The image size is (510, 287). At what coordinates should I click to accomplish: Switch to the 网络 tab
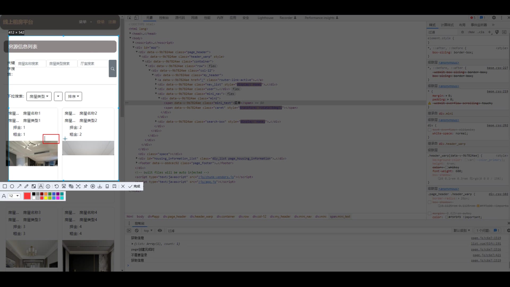point(194,18)
